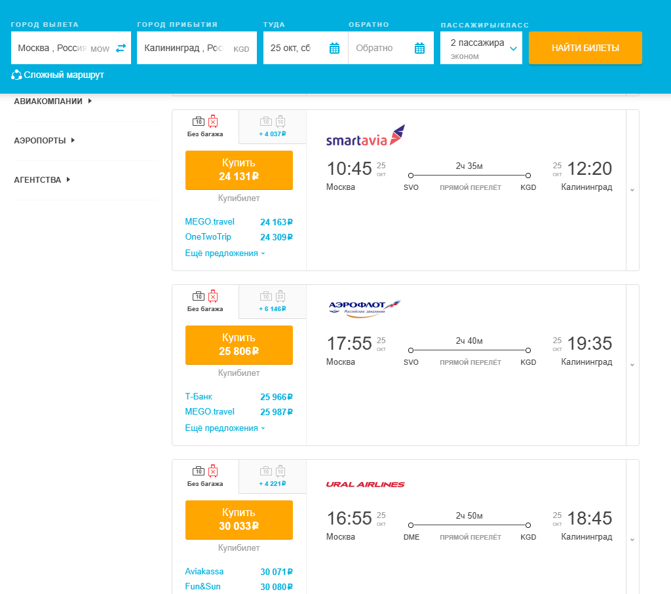Select baggage option +4 037₽ for Smartavia

click(273, 126)
